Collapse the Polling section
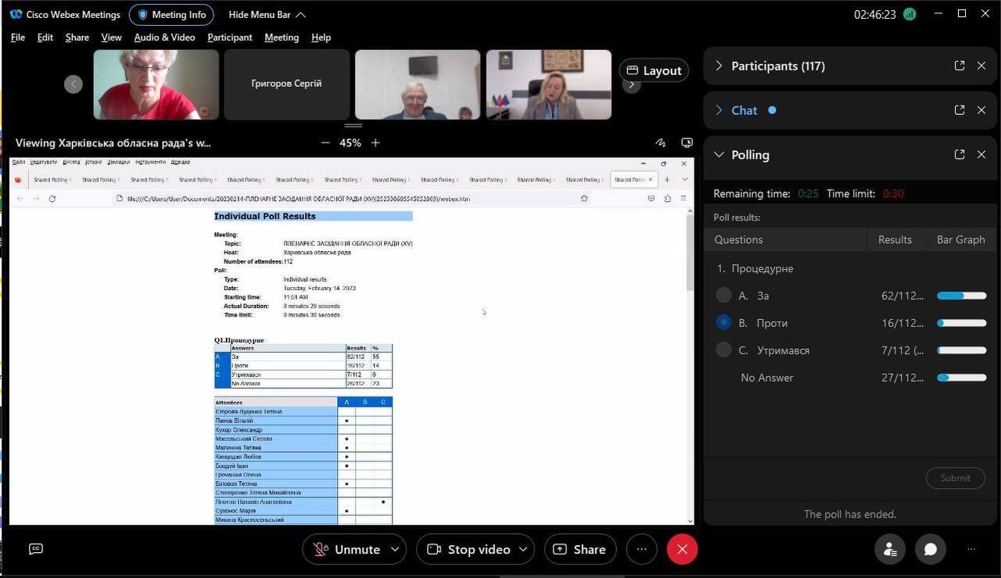Viewport: 1001px width, 578px height. tap(719, 155)
